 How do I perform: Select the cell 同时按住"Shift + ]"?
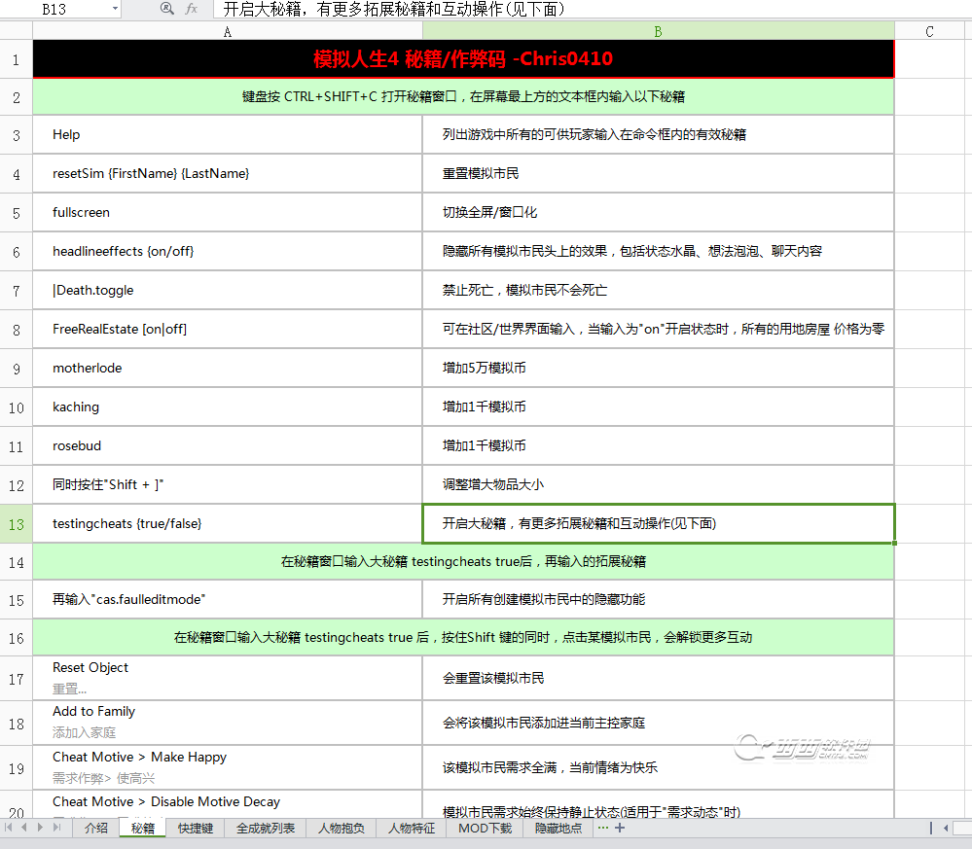[228, 484]
